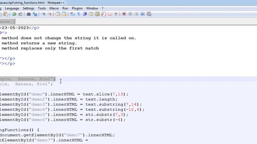Show the Document Map panel icon

(97, 14)
